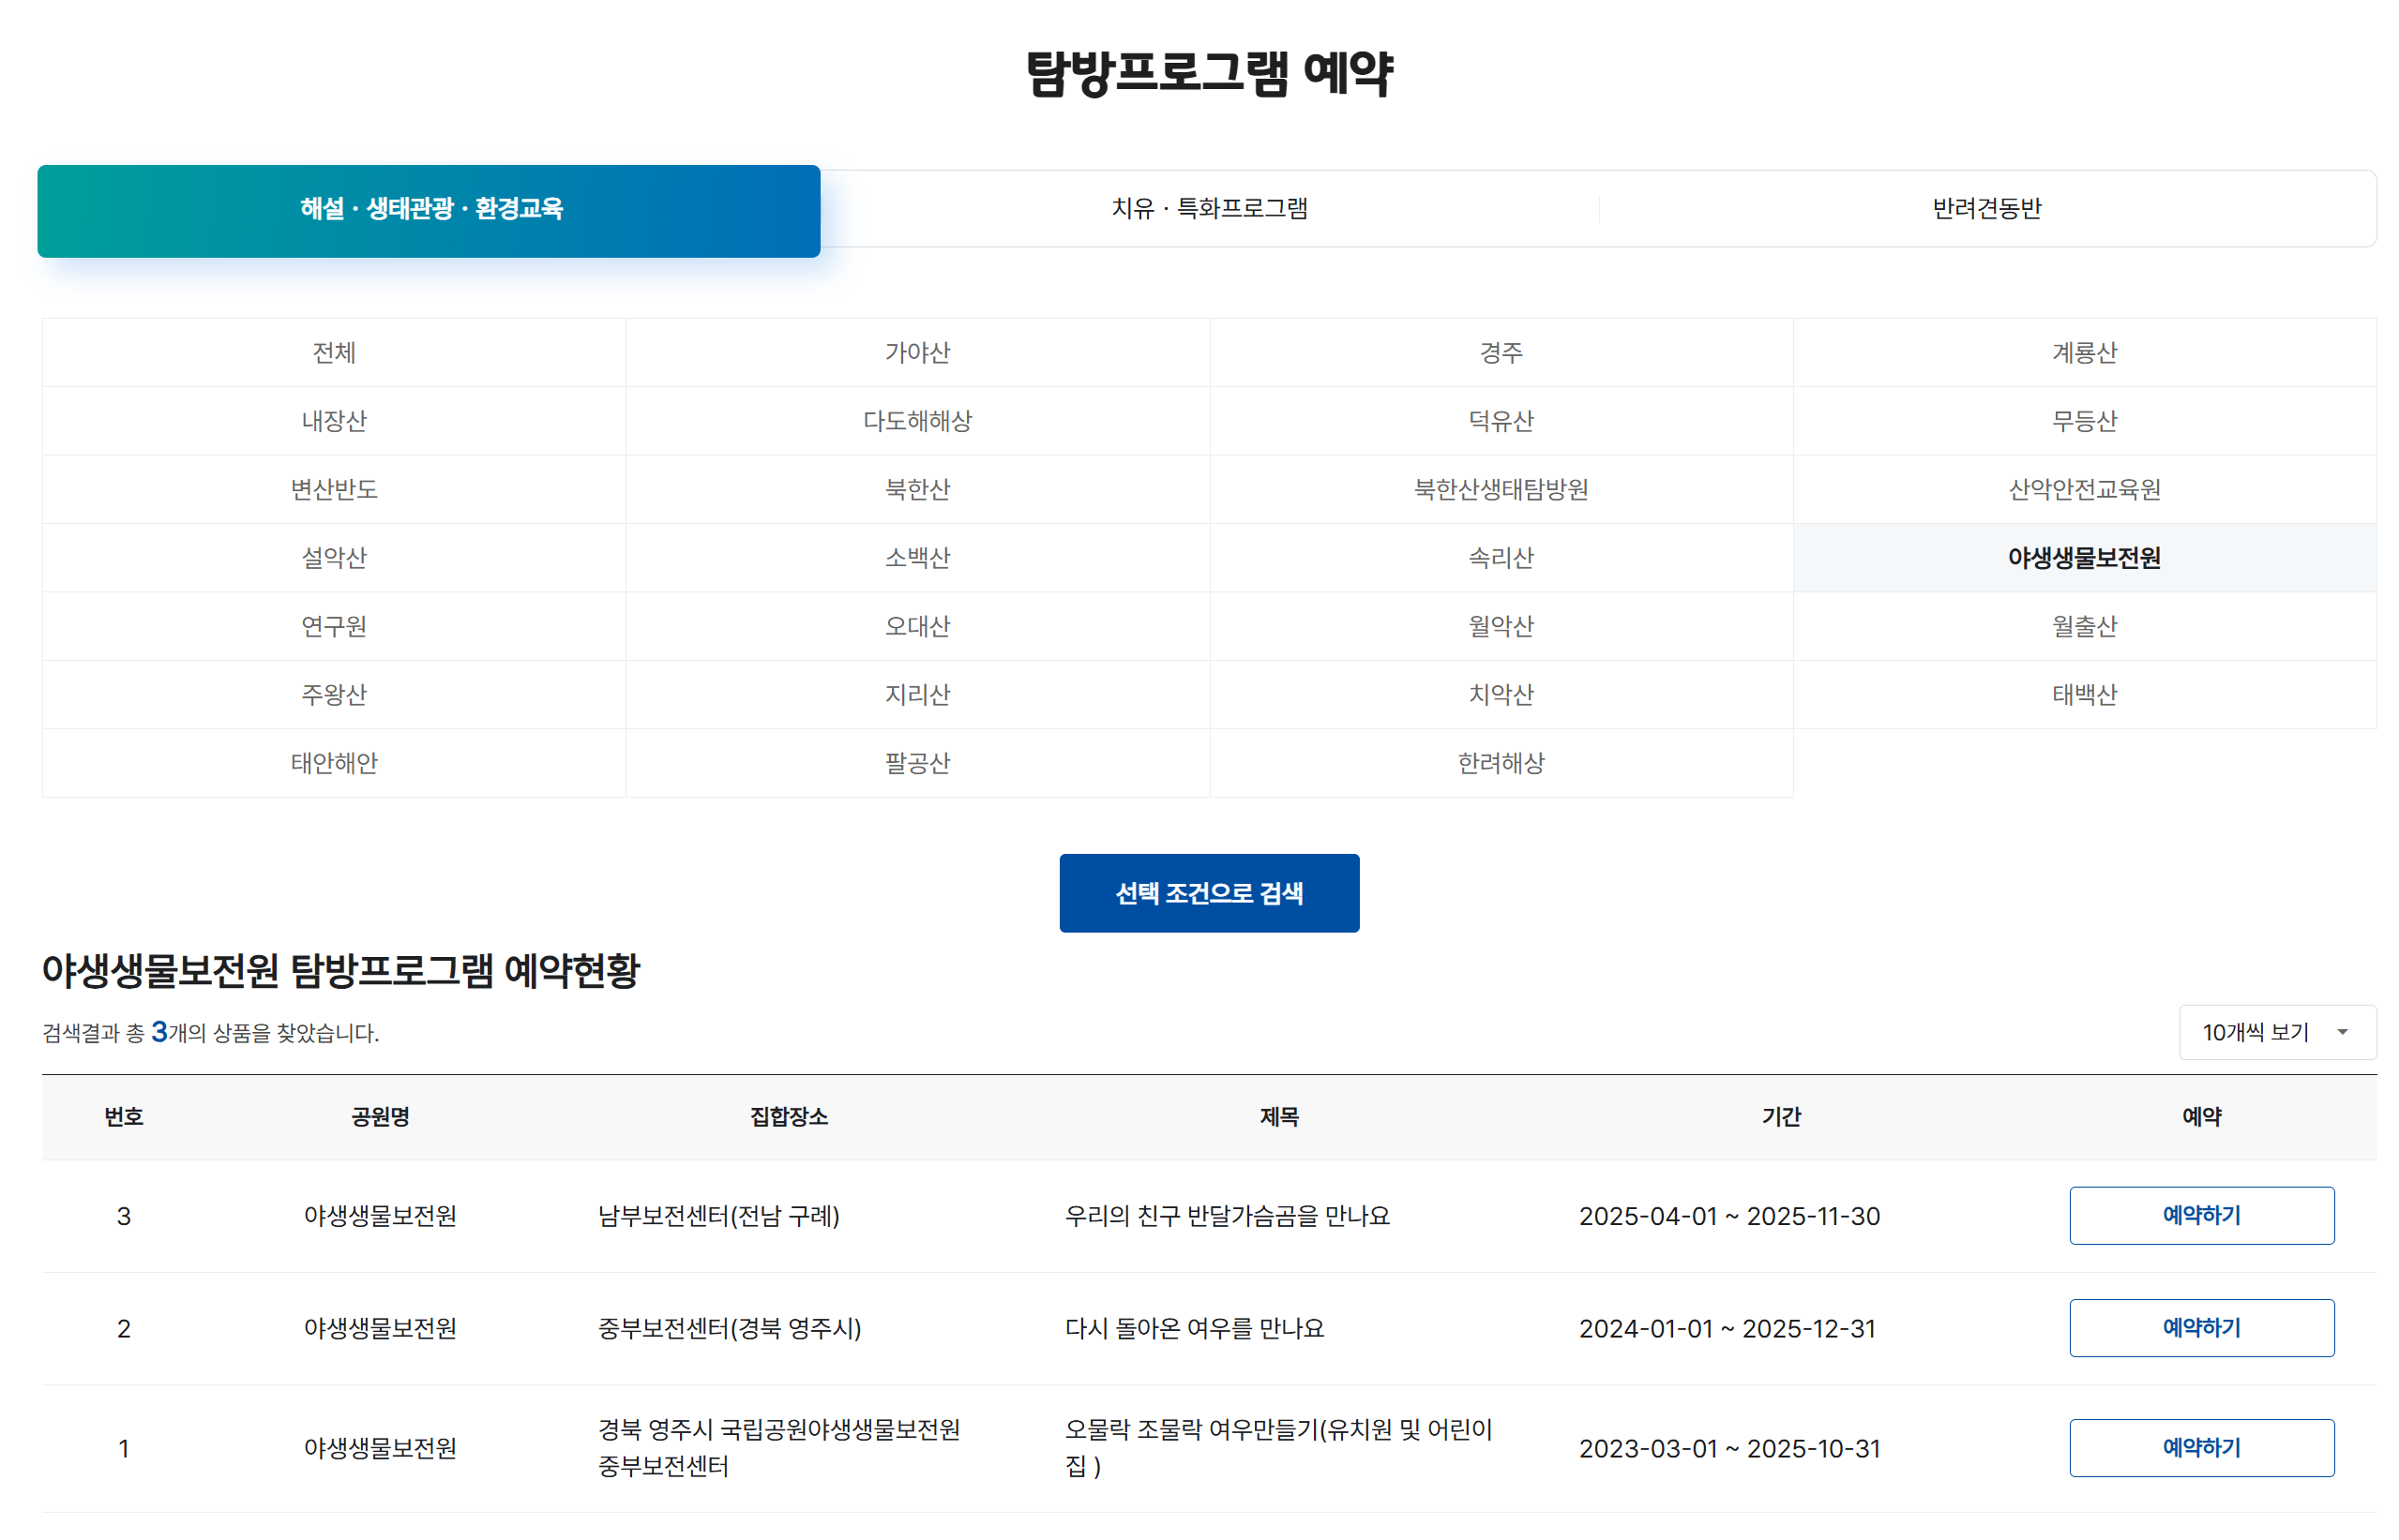Screen dimensions: 2399x1540
Task: Choose 다도해해상 park option
Action: [917, 420]
